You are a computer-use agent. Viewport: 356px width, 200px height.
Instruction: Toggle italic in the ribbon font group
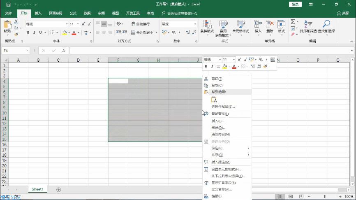pos(35,33)
